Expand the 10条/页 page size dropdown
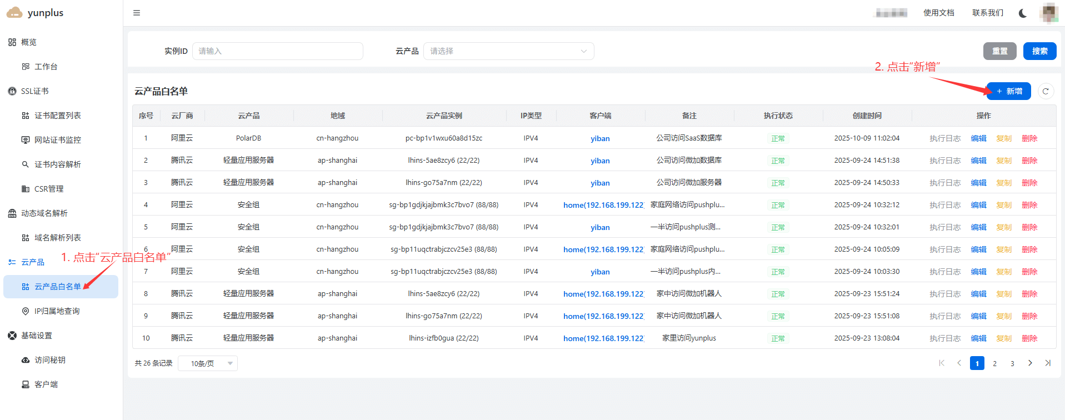Image resolution: width=1065 pixels, height=420 pixels. [x=207, y=363]
